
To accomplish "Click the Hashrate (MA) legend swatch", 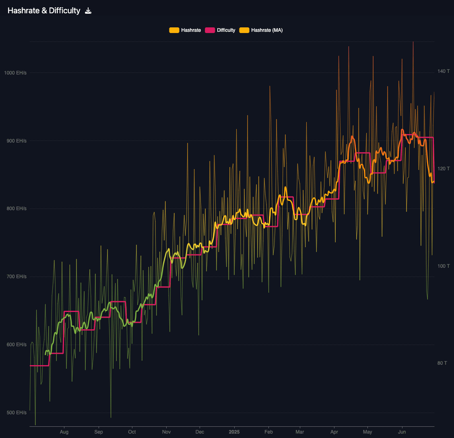I will [x=244, y=30].
